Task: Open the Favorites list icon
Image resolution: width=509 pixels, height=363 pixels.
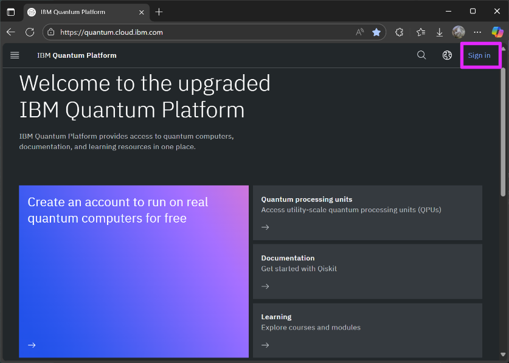Action: [421, 32]
